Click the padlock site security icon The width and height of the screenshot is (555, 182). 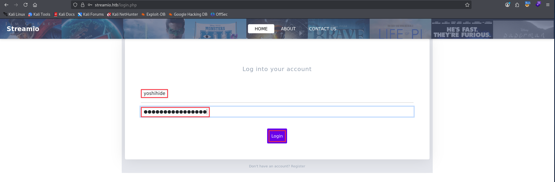click(x=83, y=5)
